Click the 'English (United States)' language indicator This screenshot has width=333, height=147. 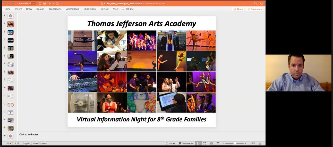pyautogui.click(x=35, y=143)
